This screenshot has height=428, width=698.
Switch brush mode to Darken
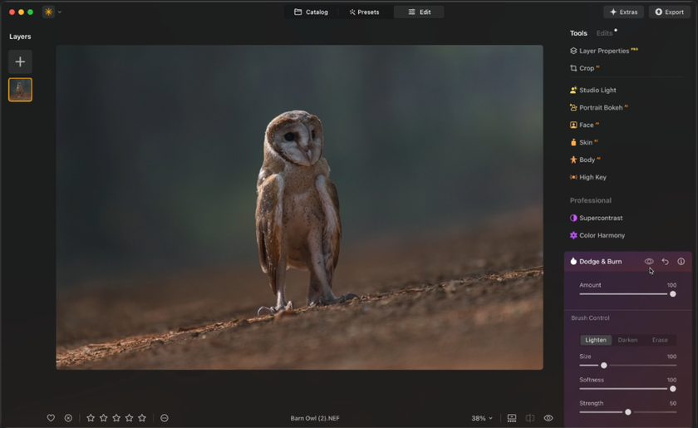point(627,340)
